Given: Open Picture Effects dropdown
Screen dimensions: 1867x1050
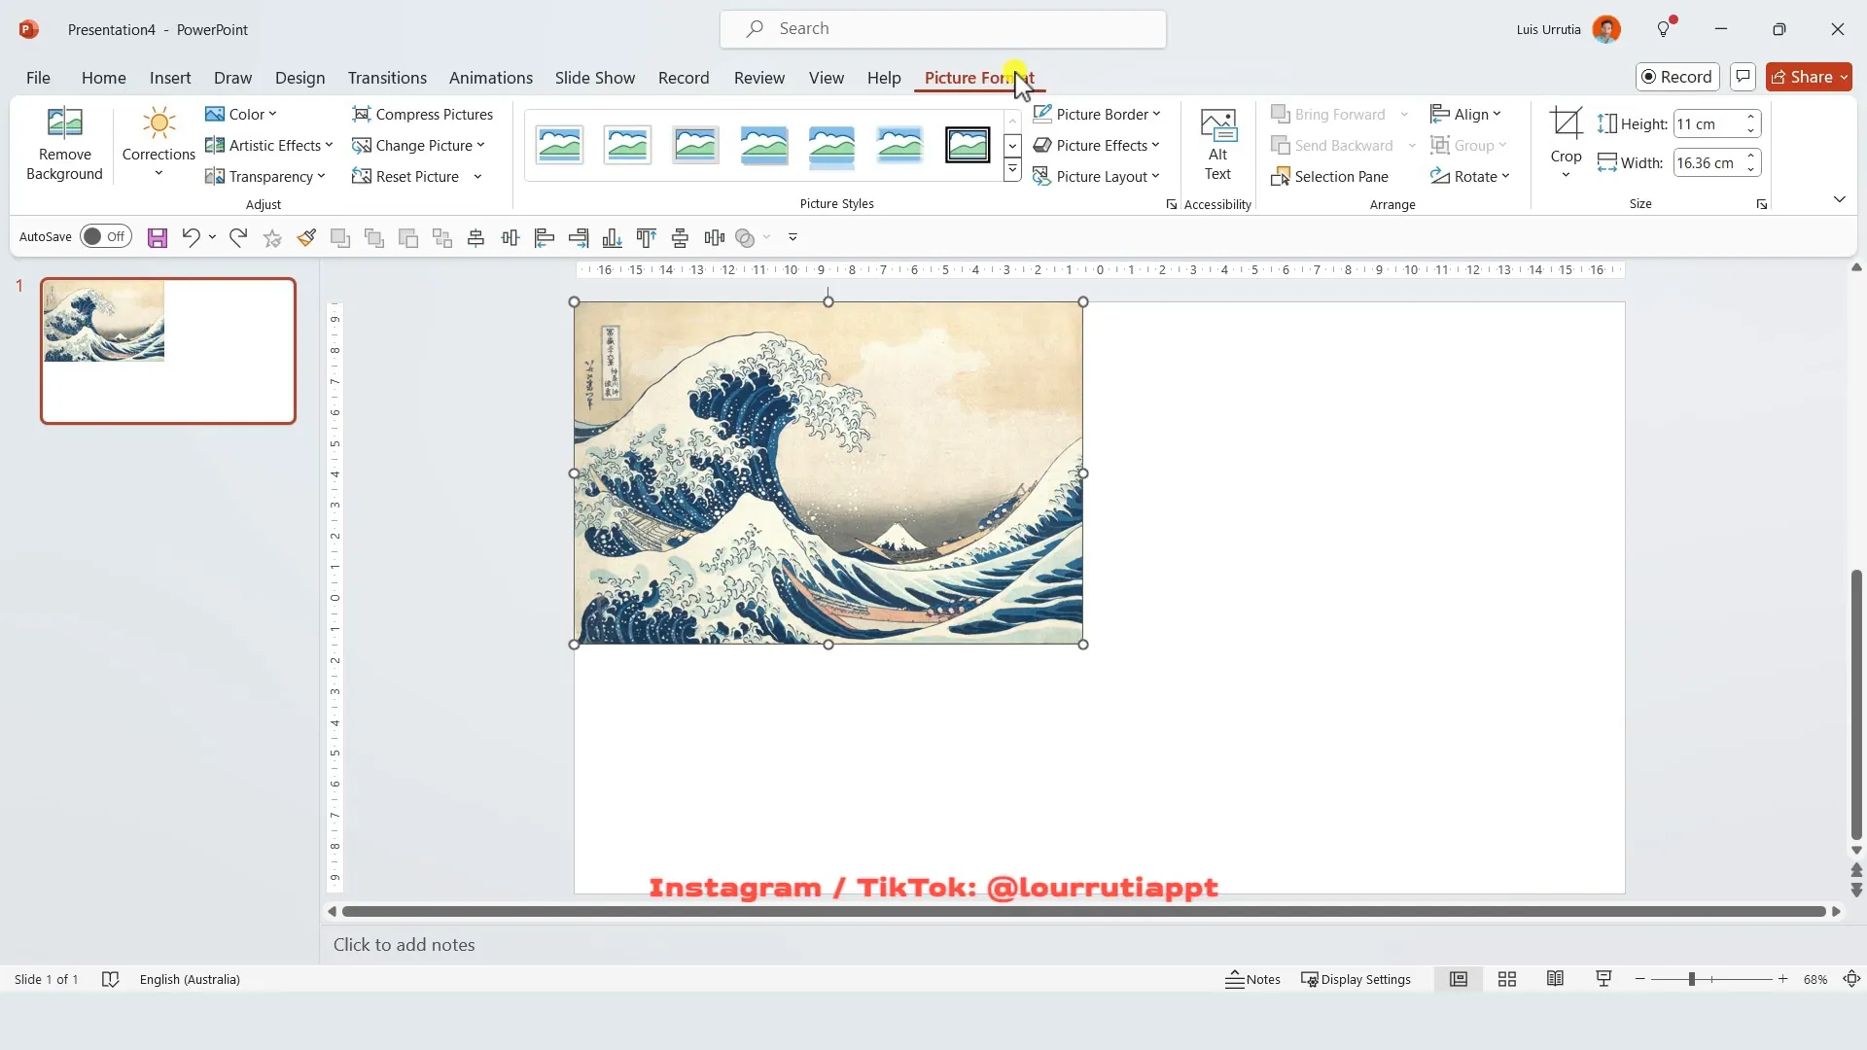Looking at the screenshot, I should coord(1097,146).
